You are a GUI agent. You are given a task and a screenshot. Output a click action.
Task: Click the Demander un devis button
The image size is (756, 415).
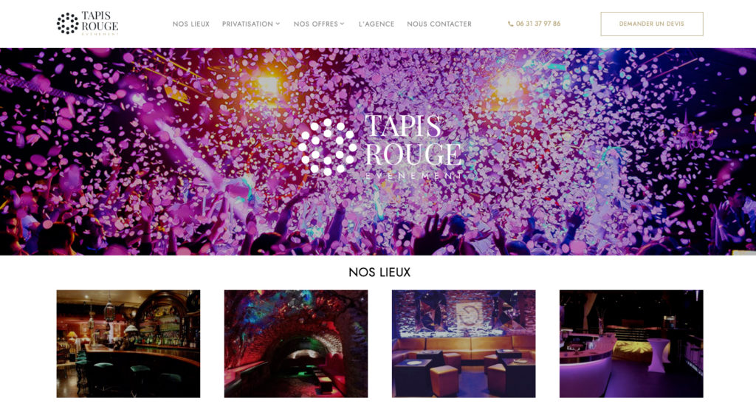coord(652,24)
